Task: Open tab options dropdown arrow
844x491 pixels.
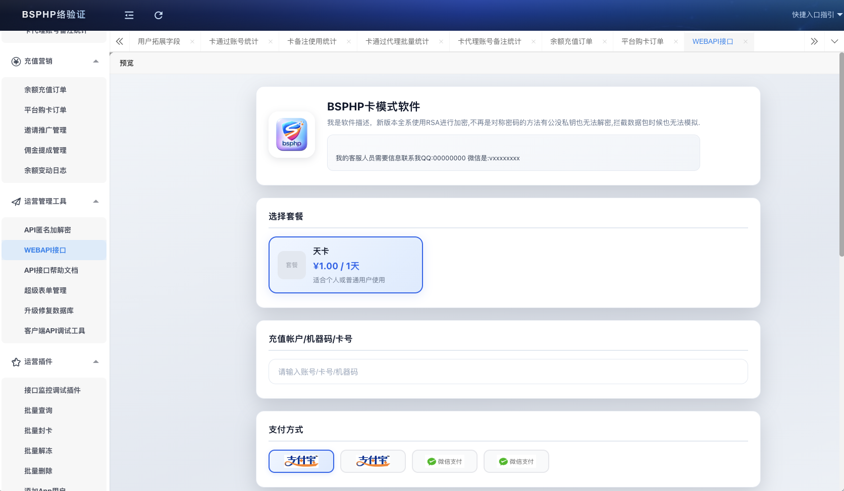Action: click(x=834, y=41)
